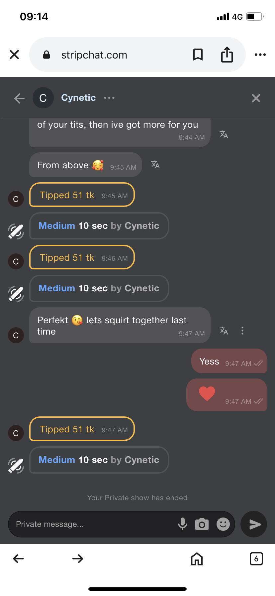Open browser three-dot menu

260,55
